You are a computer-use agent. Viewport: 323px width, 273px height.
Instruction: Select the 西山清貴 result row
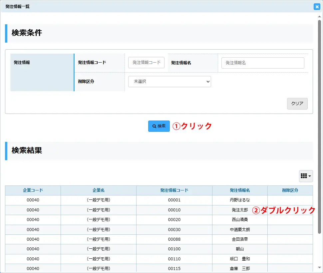(240, 220)
